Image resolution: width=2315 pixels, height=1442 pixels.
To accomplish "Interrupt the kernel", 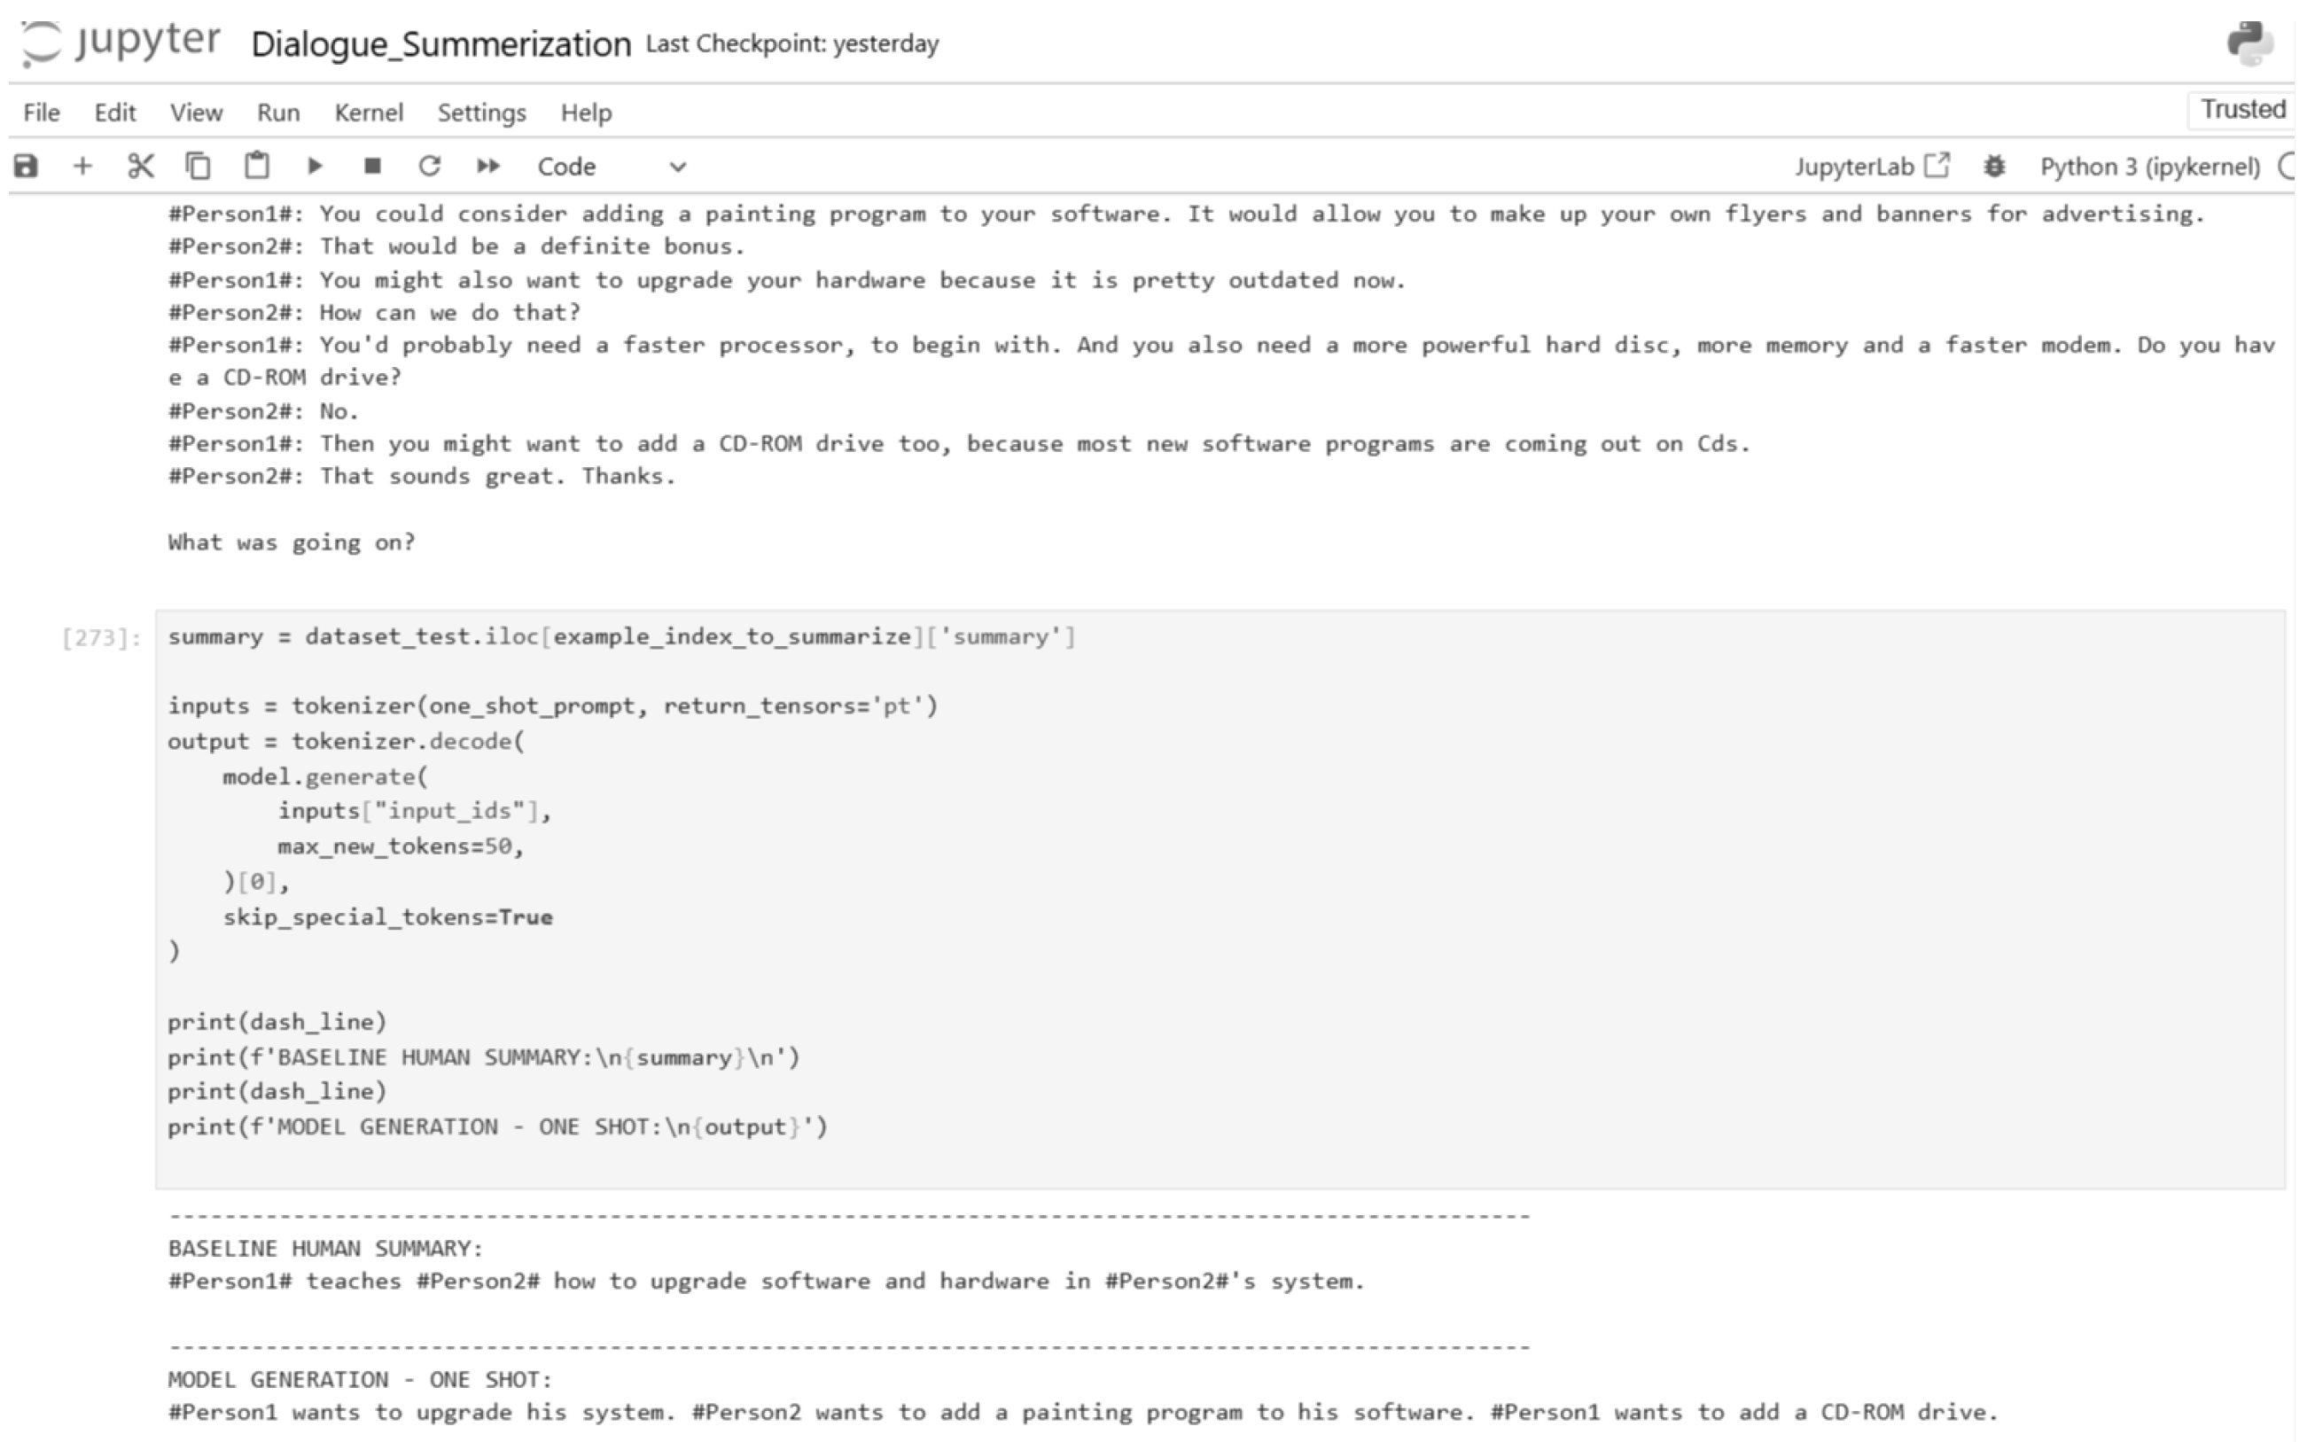I will click(372, 166).
